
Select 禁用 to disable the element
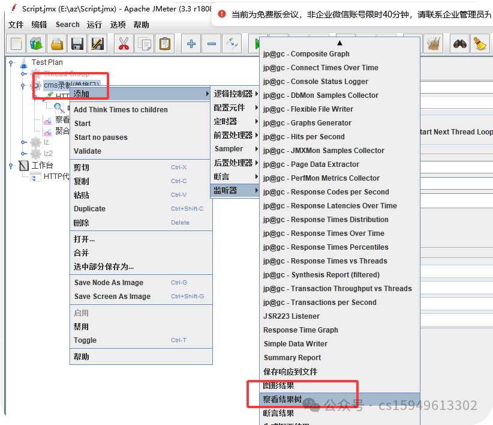click(x=141, y=327)
